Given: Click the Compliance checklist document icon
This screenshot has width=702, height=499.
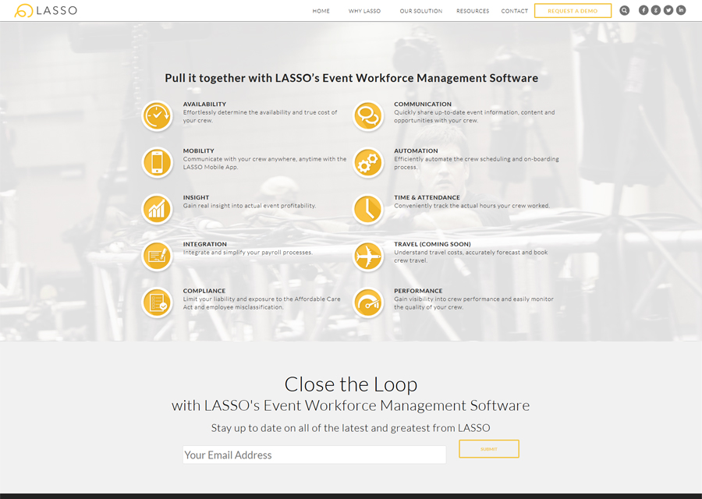Looking at the screenshot, I should pos(157,303).
